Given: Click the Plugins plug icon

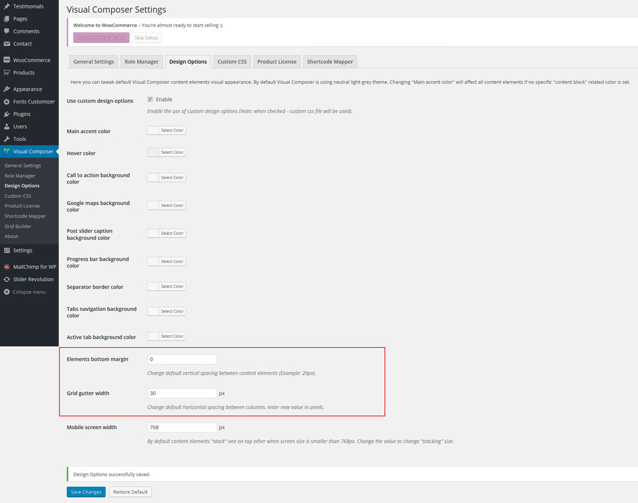Looking at the screenshot, I should click(x=6, y=114).
